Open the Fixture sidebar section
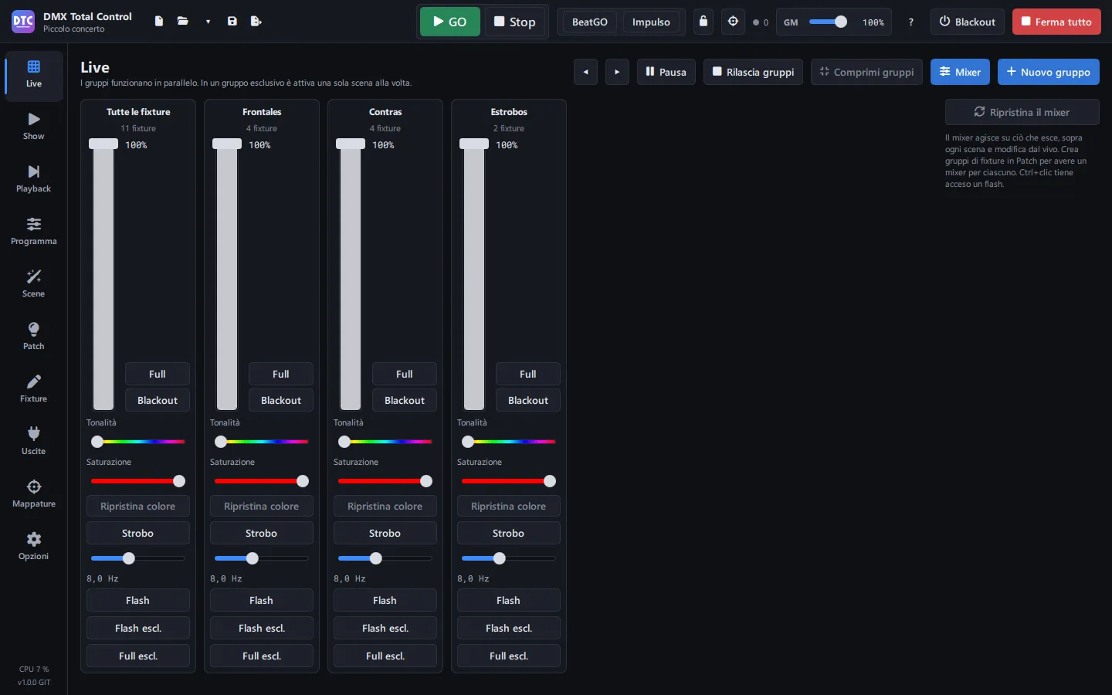1112x695 pixels. tap(34, 389)
